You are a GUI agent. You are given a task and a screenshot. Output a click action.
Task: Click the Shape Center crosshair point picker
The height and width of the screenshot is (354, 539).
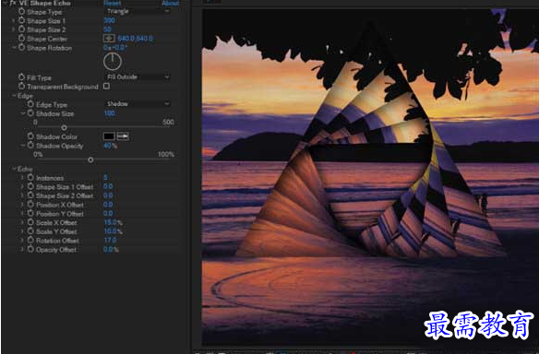coord(109,39)
